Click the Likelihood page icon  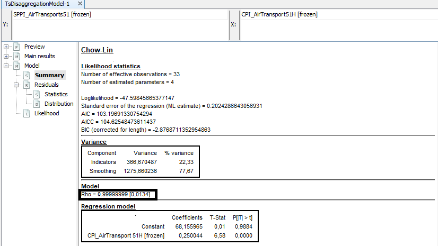(x=27, y=113)
